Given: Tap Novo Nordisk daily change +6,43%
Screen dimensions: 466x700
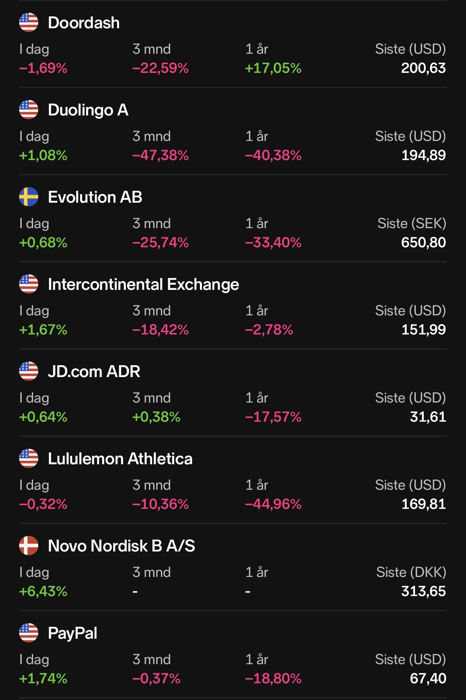Looking at the screenshot, I should pos(43,591).
